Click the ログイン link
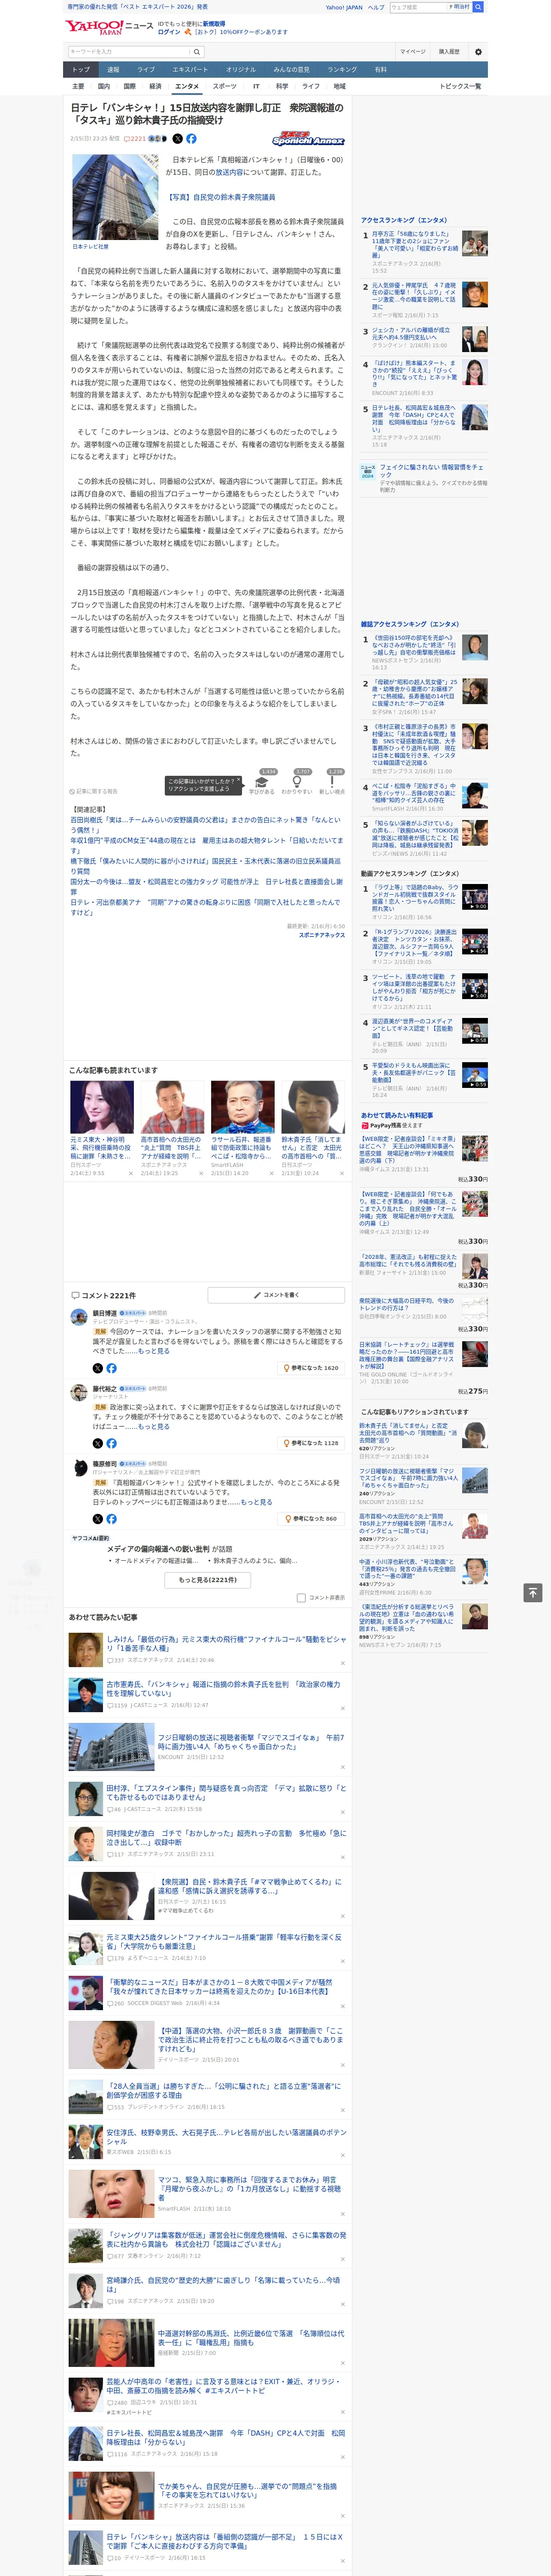 169,32
